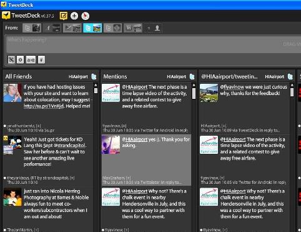Toggle the LinkedIn account in From row

(x=133, y=28)
